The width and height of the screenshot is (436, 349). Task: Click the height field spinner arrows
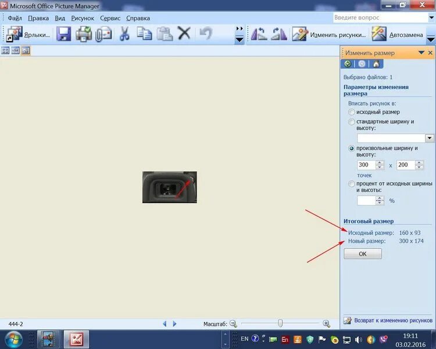[x=419, y=165]
